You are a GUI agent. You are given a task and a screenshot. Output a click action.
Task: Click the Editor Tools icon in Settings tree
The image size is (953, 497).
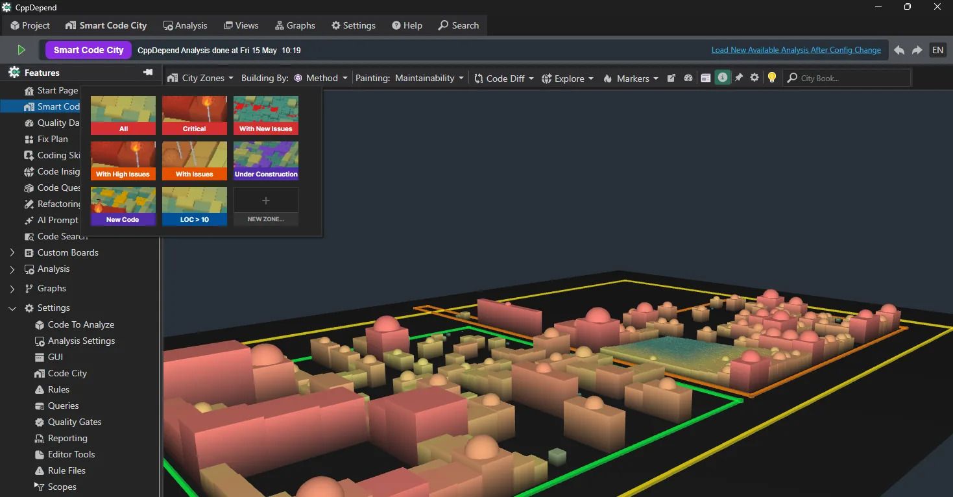click(39, 454)
